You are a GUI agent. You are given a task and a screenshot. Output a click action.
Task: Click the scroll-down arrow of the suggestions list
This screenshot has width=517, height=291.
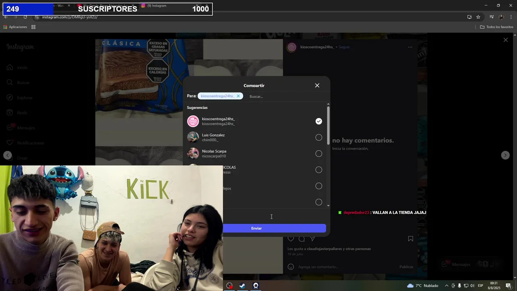[328, 205]
